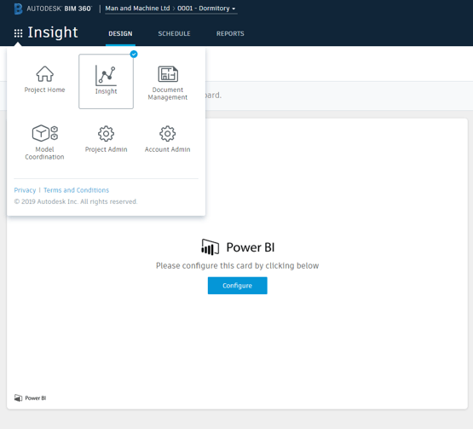Click the small Power BI footer icon
The width and height of the screenshot is (473, 429).
[18, 398]
